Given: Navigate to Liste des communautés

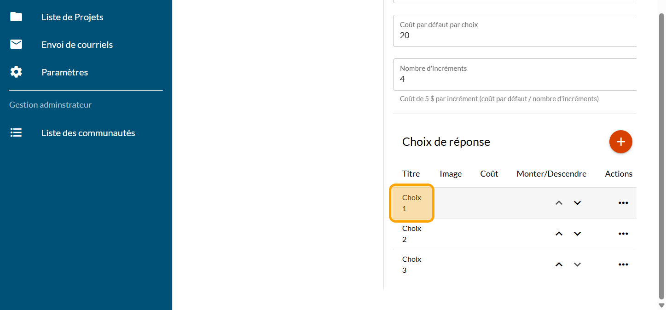Looking at the screenshot, I should pyautogui.click(x=88, y=133).
